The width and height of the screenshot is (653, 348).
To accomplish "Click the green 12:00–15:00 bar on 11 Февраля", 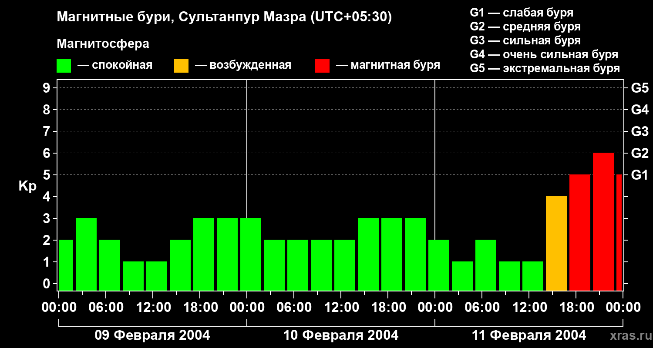I will point(533,276).
